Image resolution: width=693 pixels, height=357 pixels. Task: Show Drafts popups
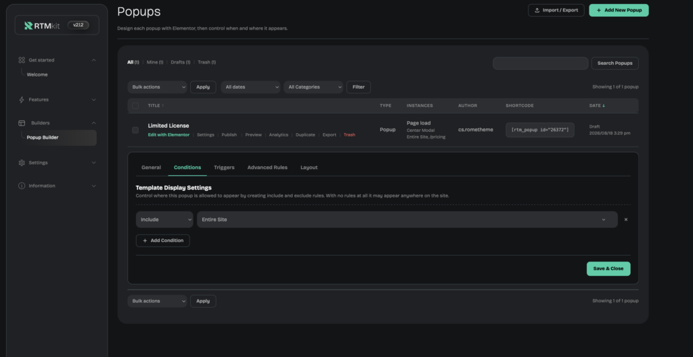coord(180,62)
